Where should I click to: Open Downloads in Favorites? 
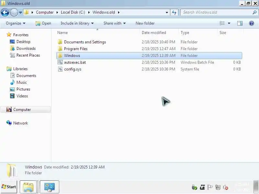pos(26,48)
